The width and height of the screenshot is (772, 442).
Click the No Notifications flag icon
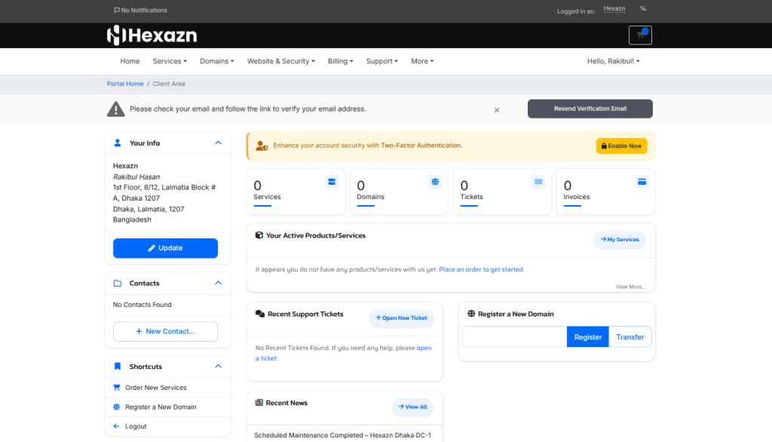[117, 11]
